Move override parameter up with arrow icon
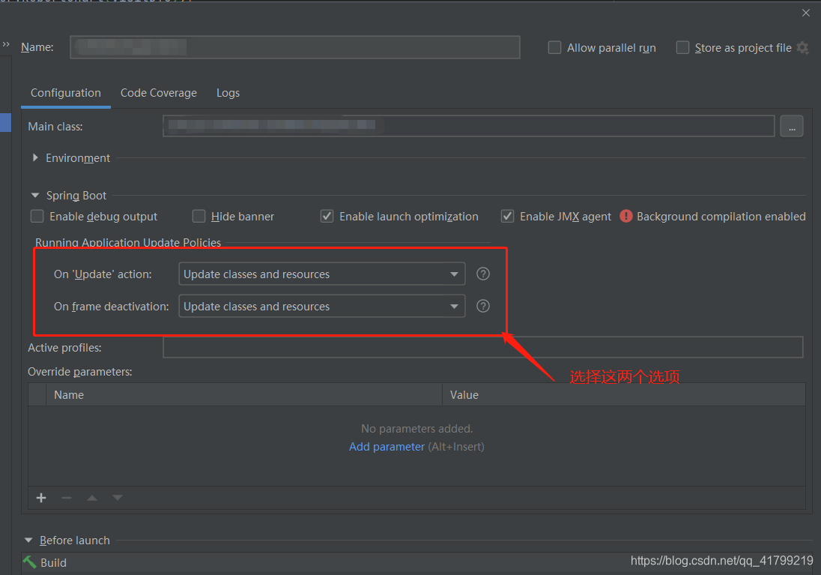 click(x=92, y=498)
